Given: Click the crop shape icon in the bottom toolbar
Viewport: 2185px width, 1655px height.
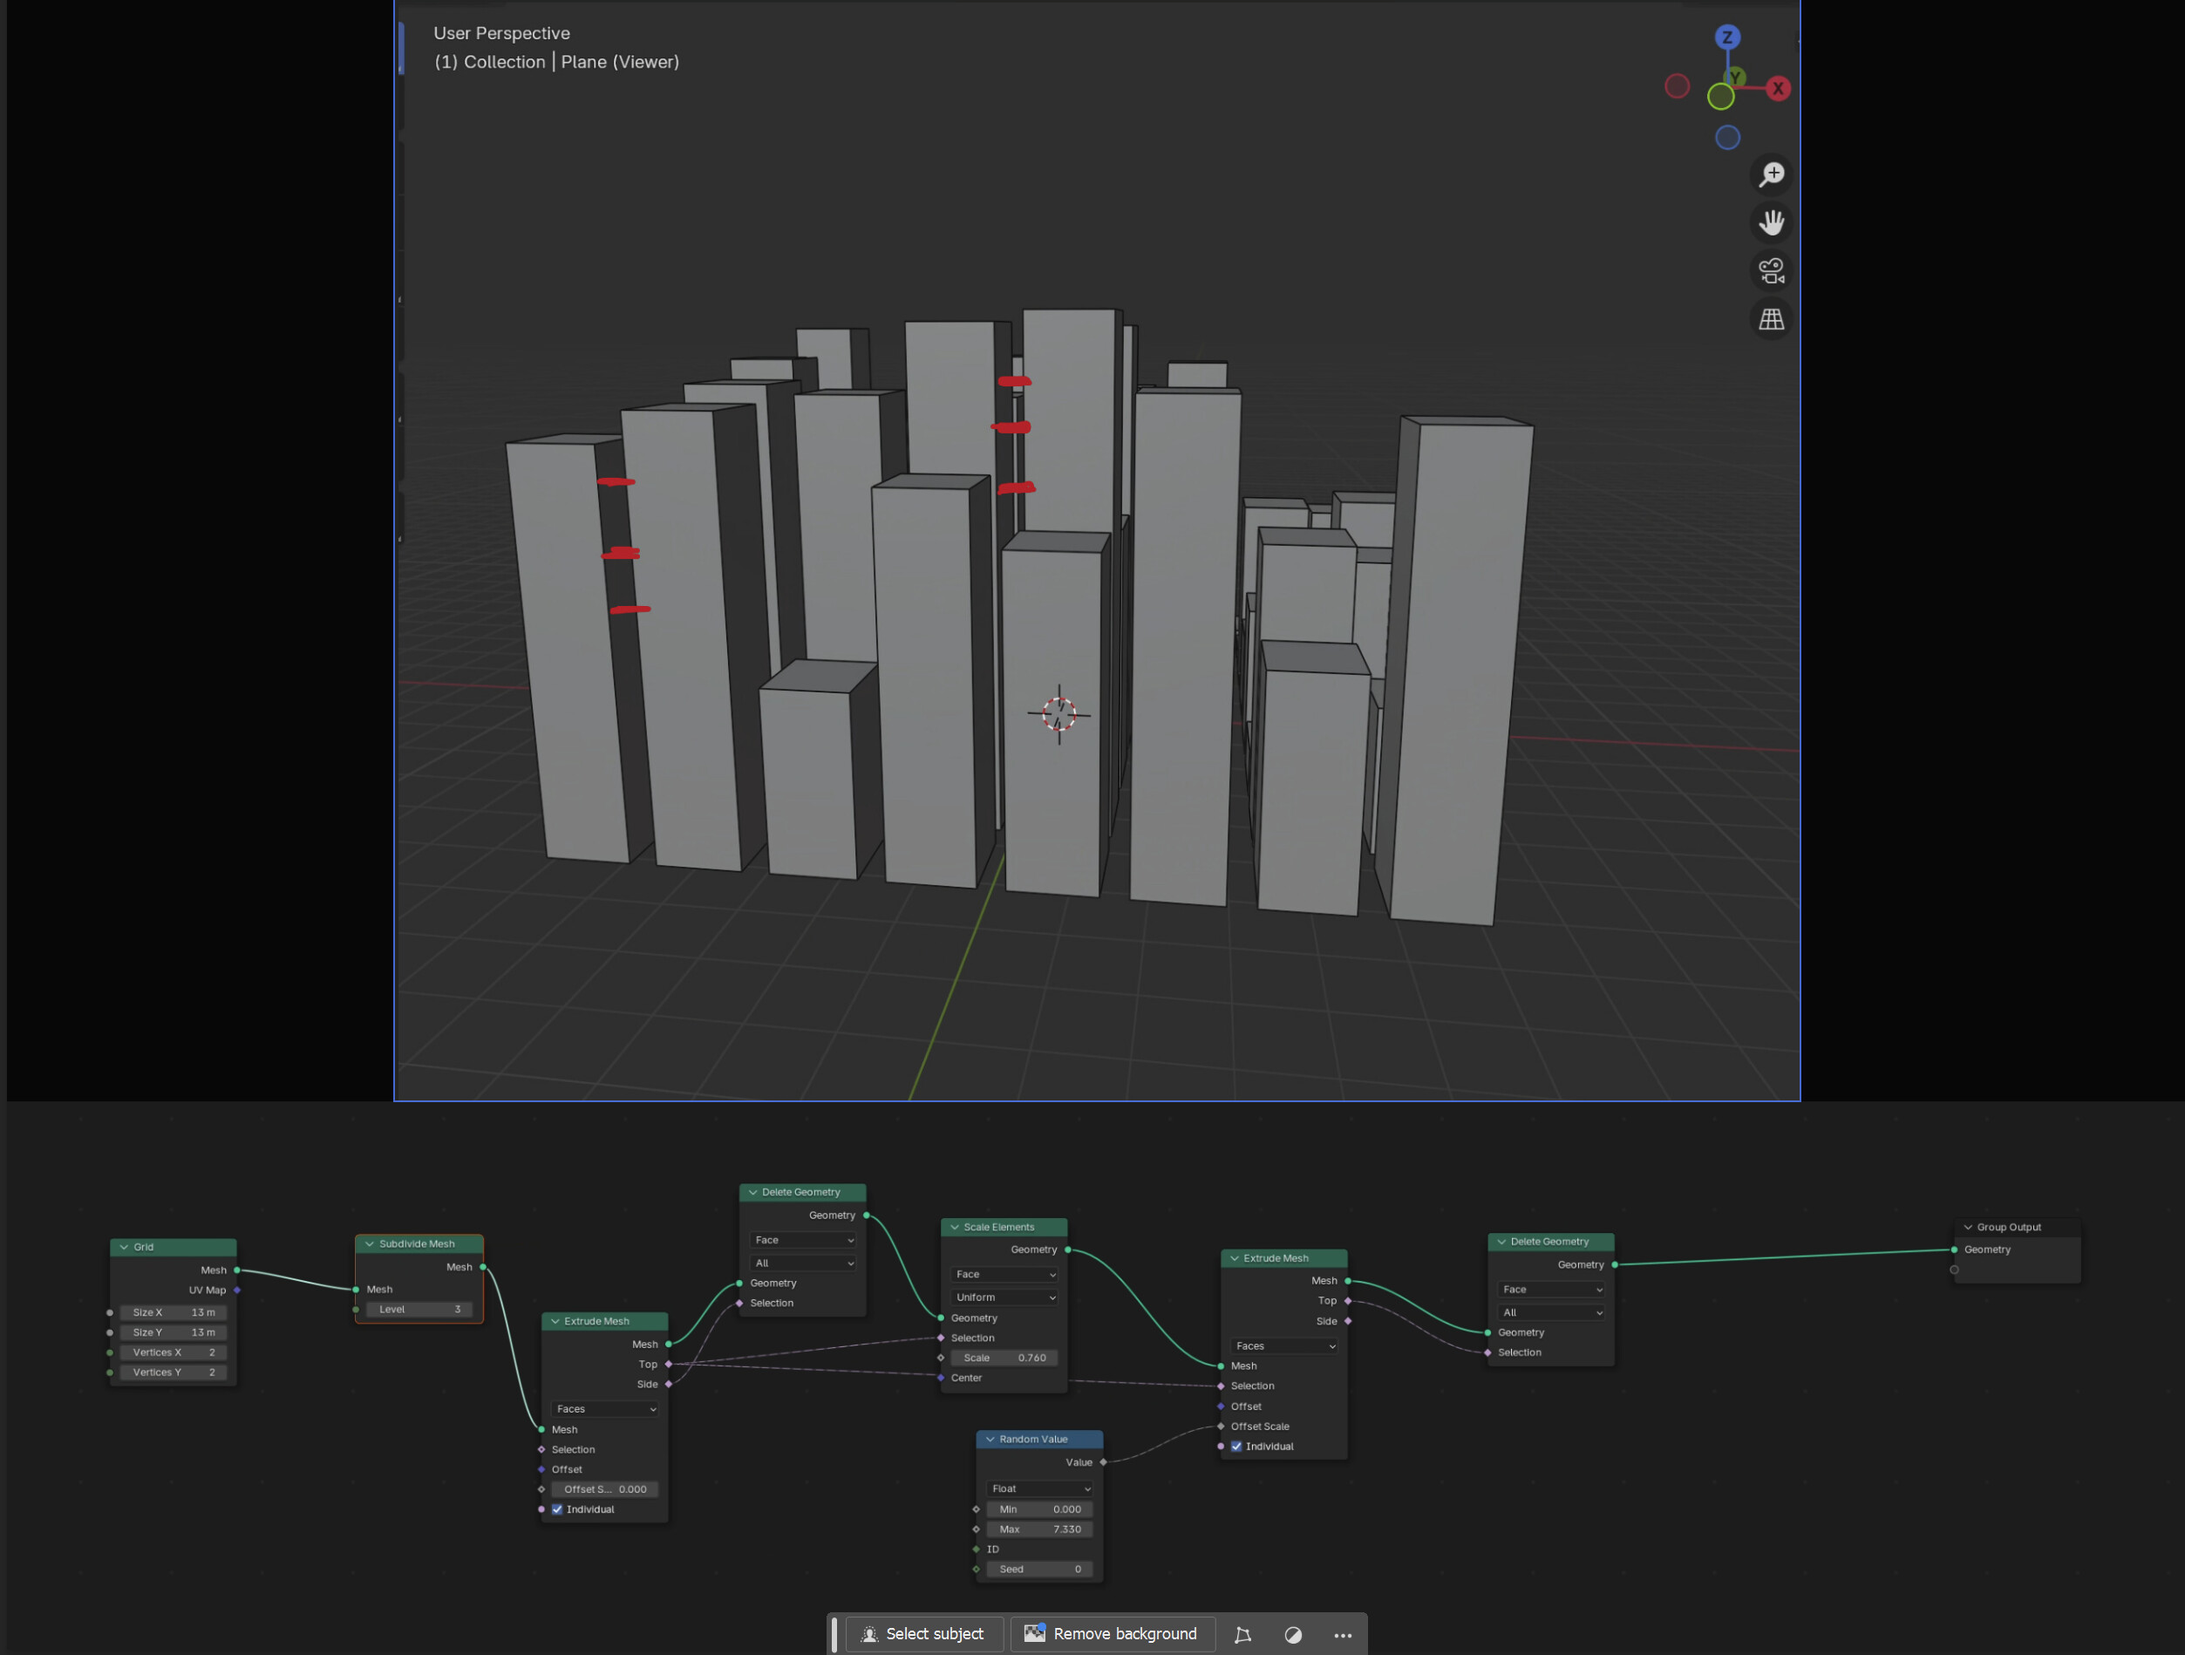Looking at the screenshot, I should pos(1243,1634).
